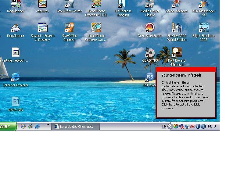Open the MSN Messenger 7.5 shortcut

pos(203,4)
